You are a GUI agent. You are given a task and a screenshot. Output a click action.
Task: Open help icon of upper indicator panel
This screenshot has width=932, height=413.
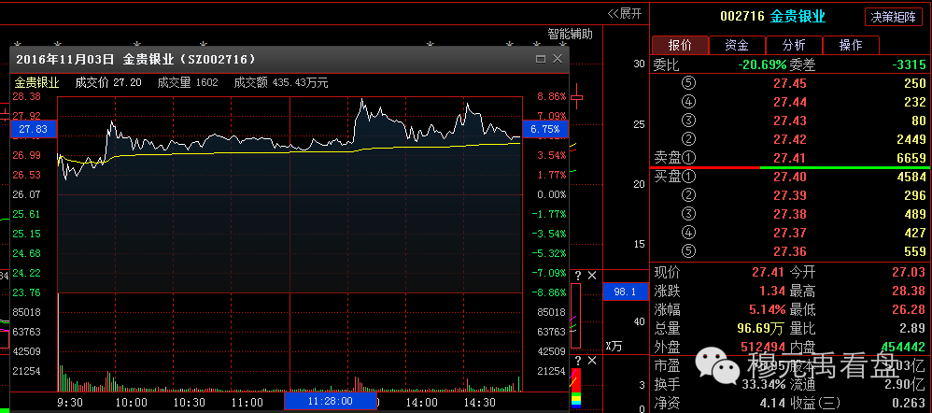(578, 276)
